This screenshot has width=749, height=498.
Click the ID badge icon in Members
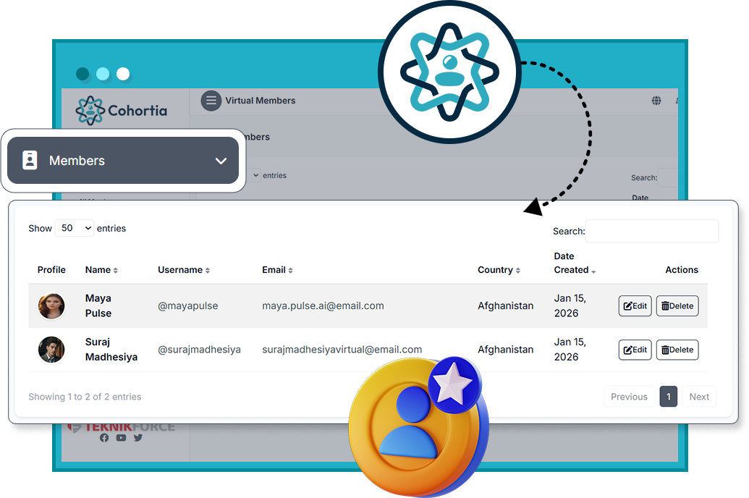pyautogui.click(x=30, y=161)
